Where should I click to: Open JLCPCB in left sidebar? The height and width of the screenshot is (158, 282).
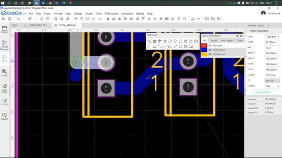pos(4,102)
